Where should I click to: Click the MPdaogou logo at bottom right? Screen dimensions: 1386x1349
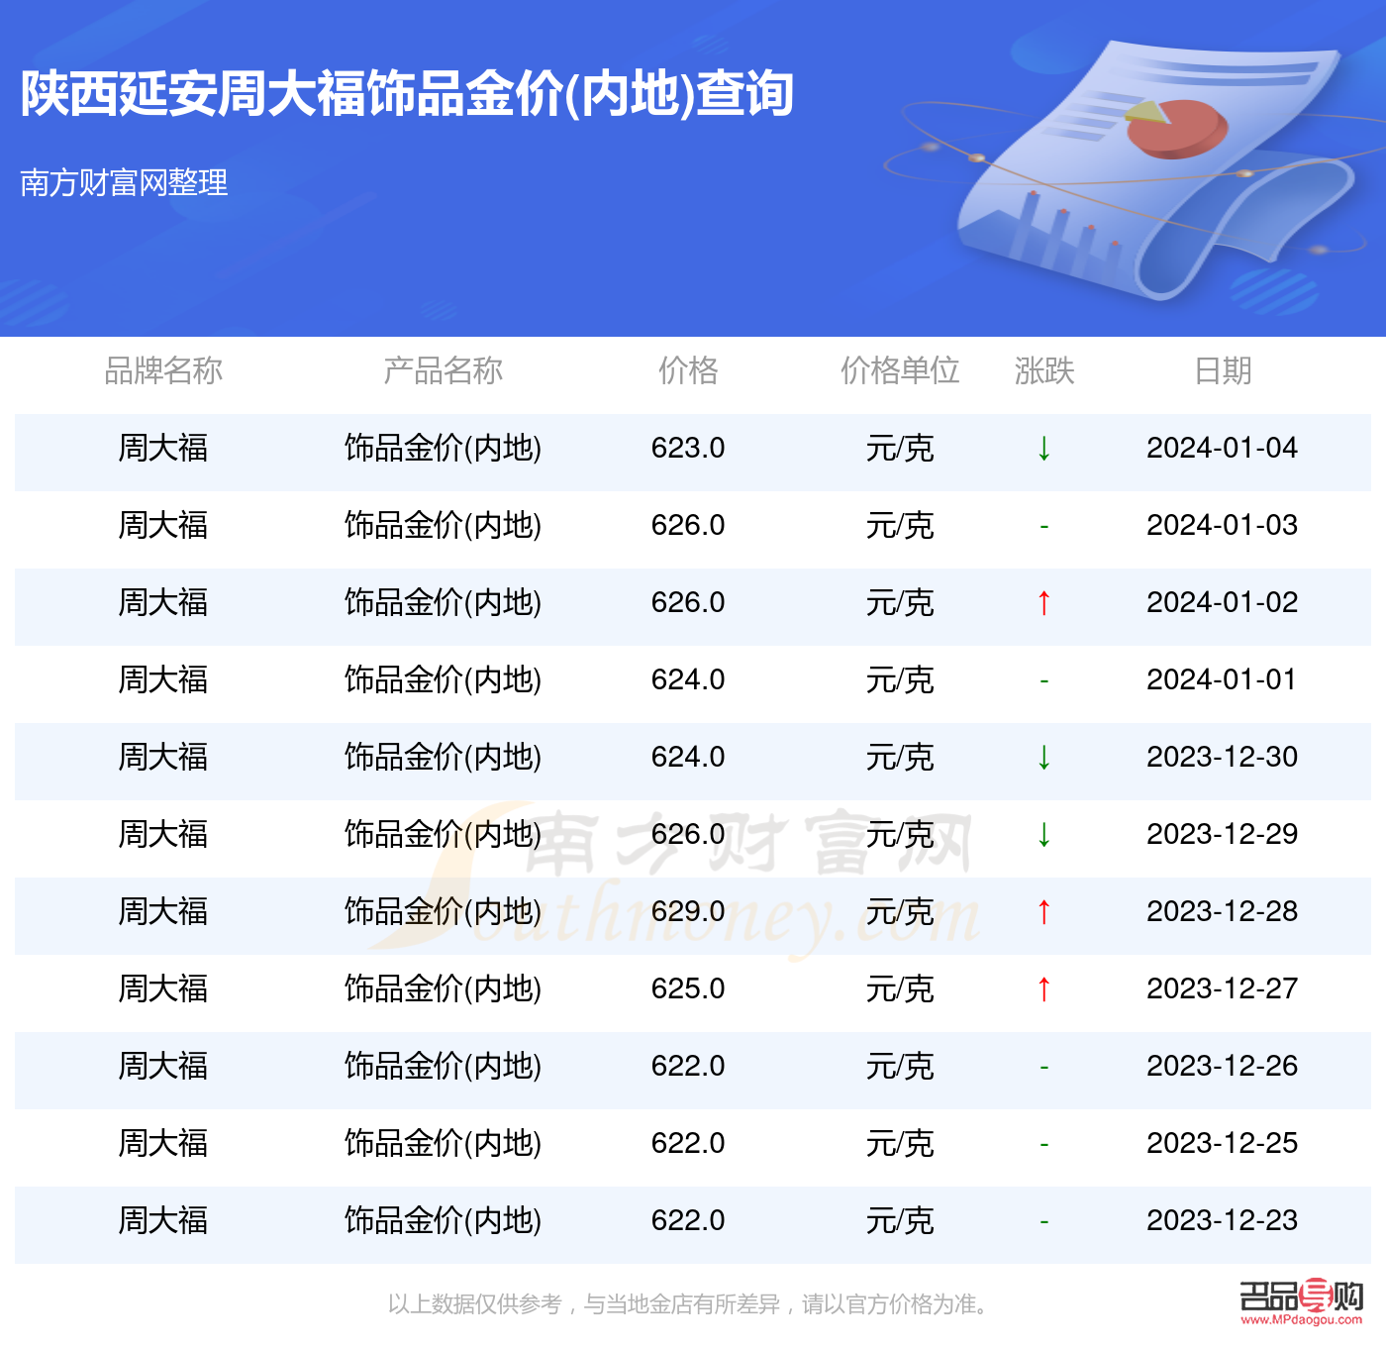point(1301,1301)
